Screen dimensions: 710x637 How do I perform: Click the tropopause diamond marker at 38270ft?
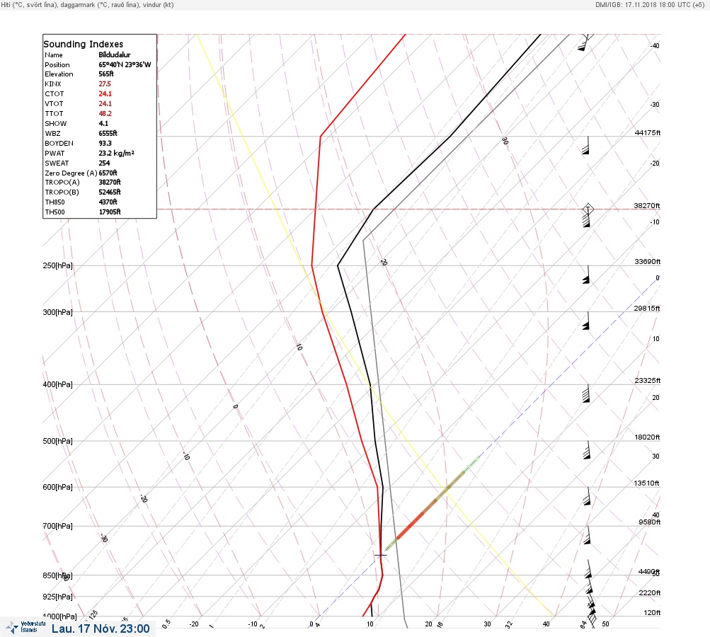coord(588,209)
